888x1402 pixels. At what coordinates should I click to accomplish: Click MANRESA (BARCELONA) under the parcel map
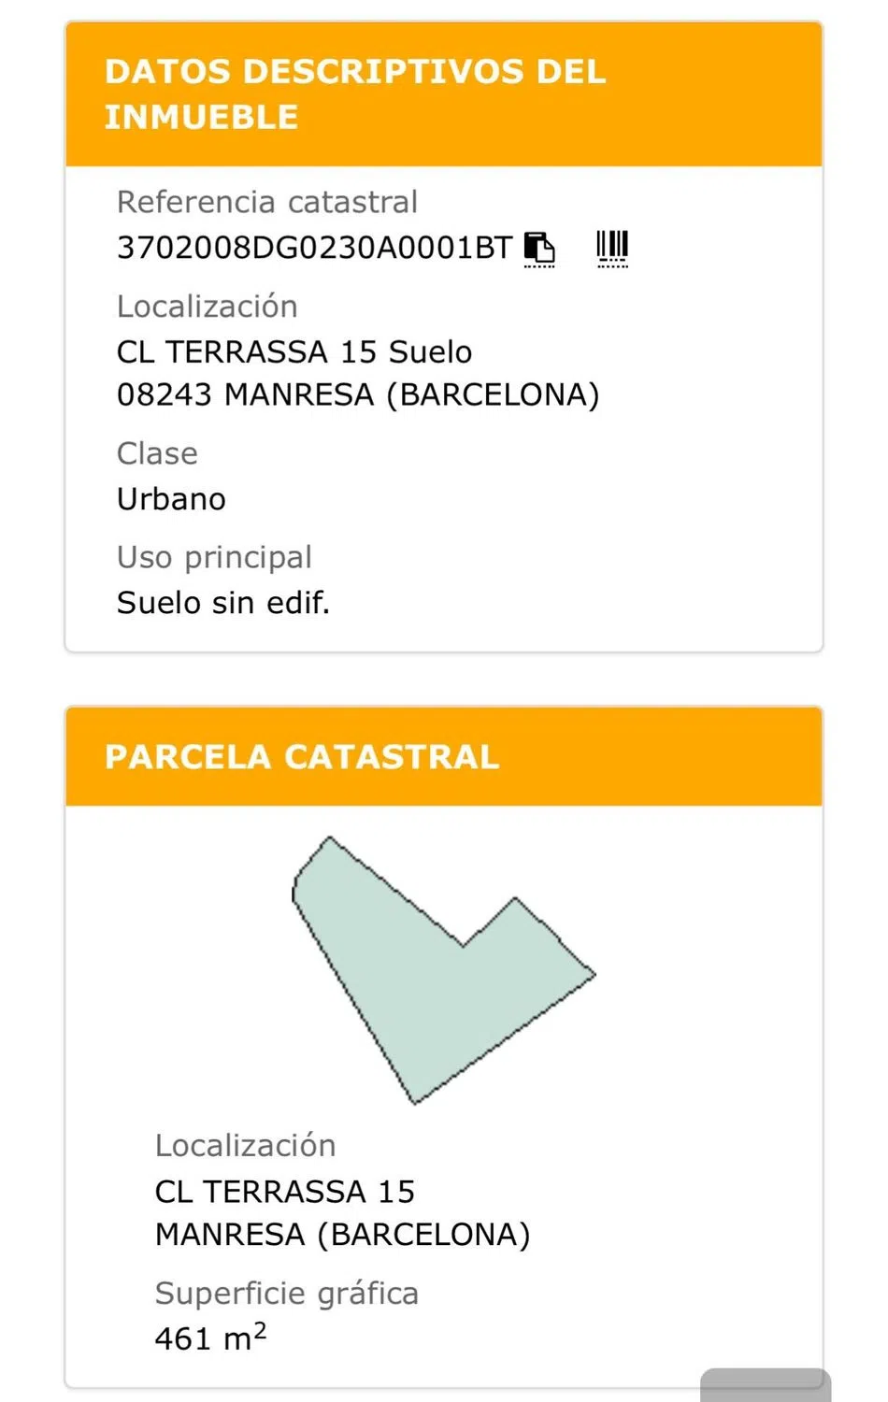343,1235
